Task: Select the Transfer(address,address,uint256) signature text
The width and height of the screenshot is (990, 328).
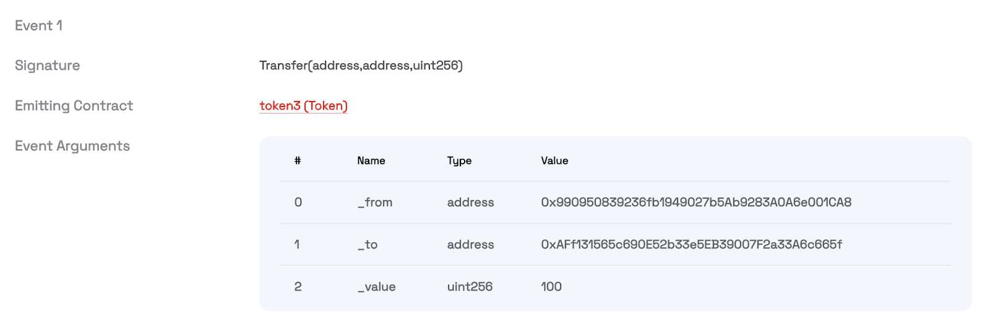Action: tap(361, 66)
